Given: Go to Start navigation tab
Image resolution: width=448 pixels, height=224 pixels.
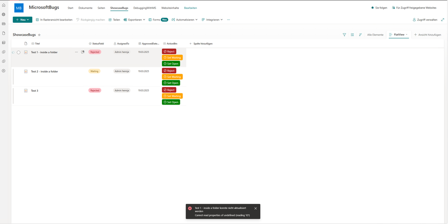Looking at the screenshot, I should click(70, 8).
